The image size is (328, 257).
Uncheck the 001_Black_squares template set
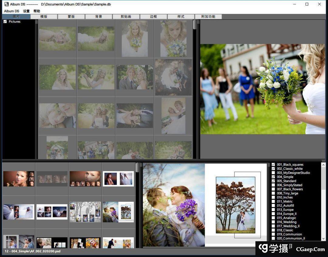pos(273,165)
